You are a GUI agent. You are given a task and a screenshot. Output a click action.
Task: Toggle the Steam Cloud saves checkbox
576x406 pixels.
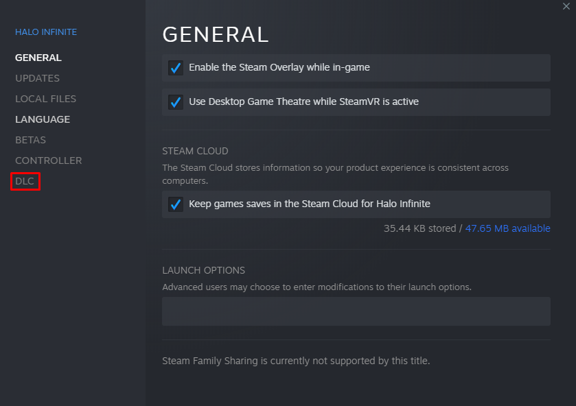pos(176,204)
